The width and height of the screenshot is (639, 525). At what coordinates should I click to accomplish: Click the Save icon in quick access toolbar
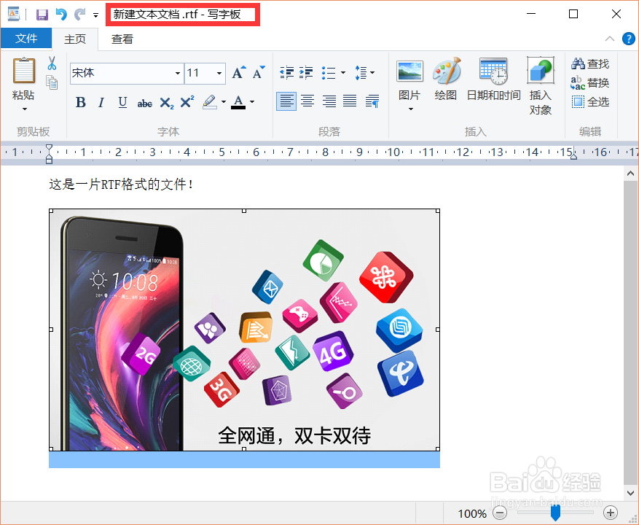pyautogui.click(x=42, y=15)
